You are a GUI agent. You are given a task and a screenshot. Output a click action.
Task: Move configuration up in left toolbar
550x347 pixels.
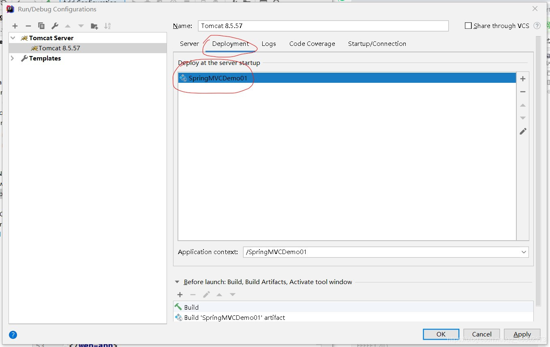(x=68, y=26)
